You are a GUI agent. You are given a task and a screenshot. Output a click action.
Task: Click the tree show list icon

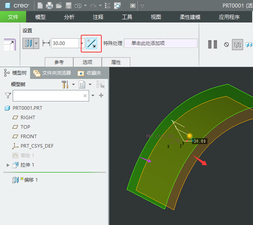tap(82, 84)
